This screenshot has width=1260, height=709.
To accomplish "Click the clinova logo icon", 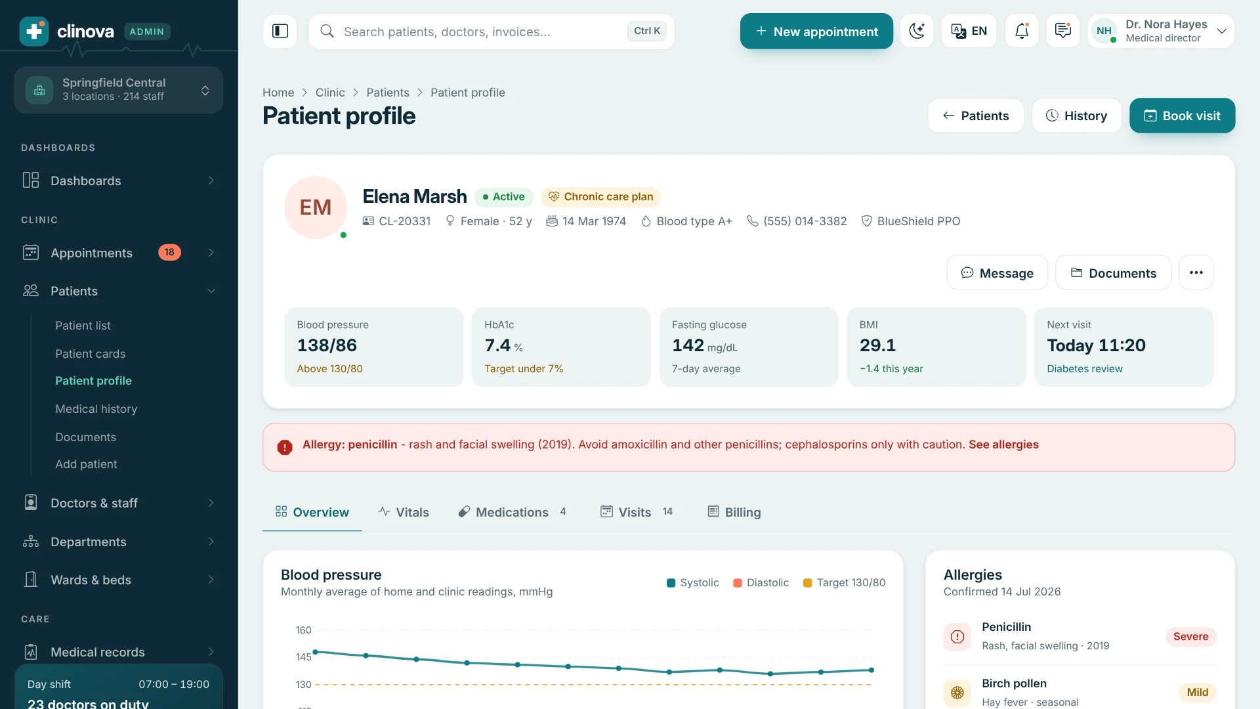I will (x=34, y=31).
